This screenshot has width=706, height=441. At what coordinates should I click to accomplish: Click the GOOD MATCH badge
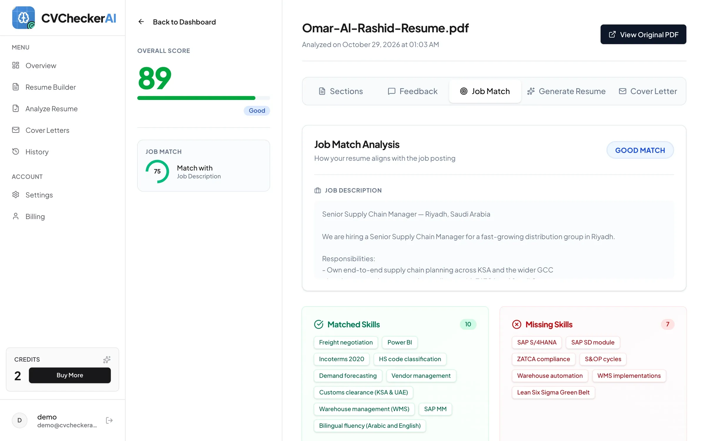(640, 150)
